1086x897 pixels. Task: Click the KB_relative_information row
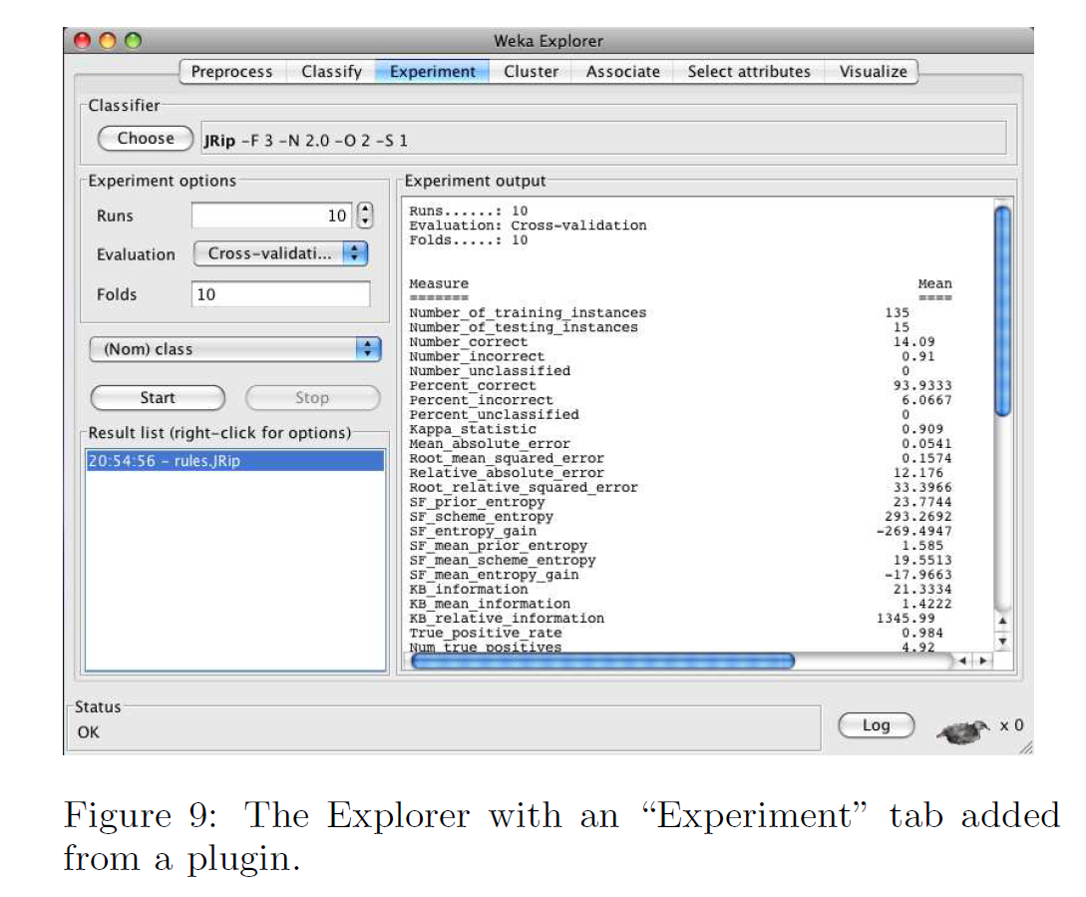(680, 619)
